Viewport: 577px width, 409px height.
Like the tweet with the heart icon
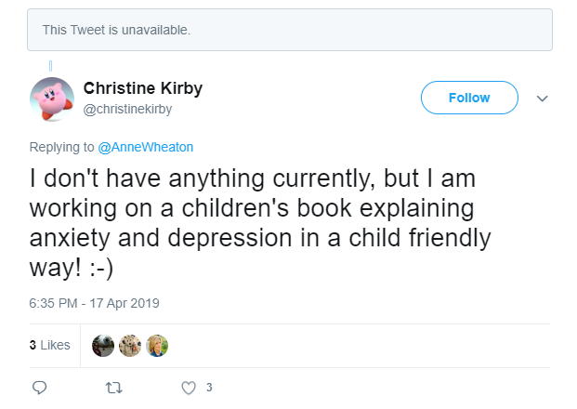point(189,388)
